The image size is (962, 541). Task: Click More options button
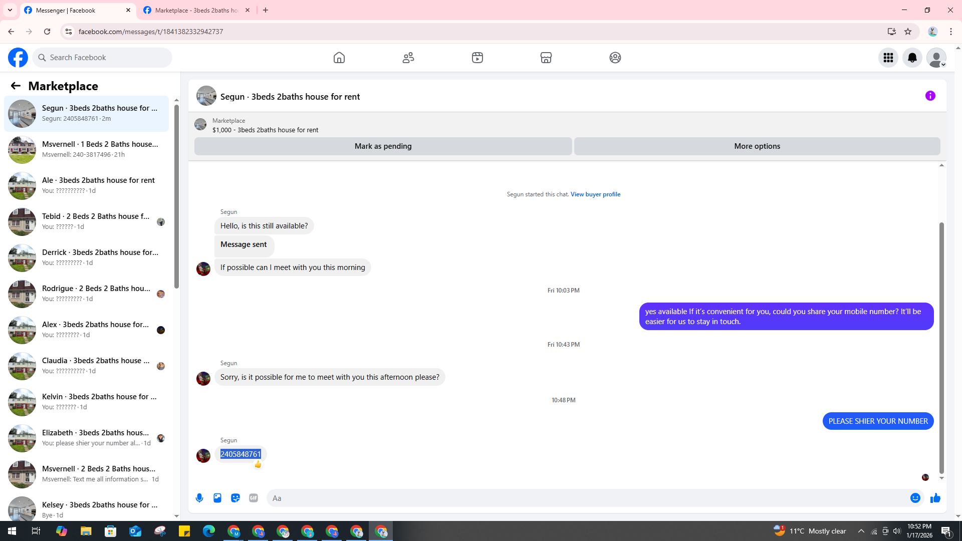pos(757,146)
